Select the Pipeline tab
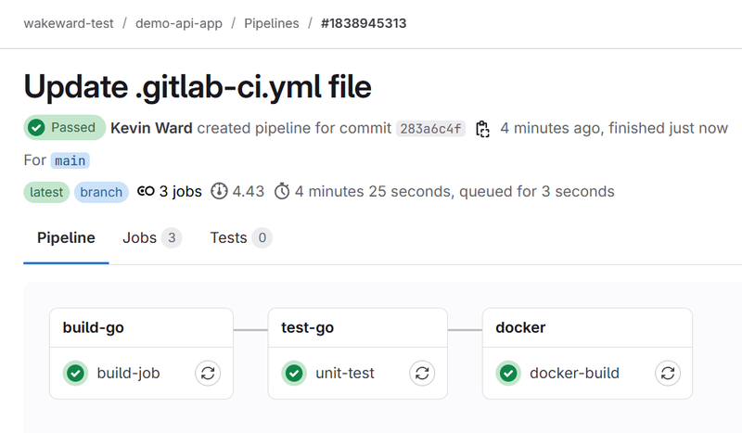This screenshot has width=742, height=433. pos(66,238)
